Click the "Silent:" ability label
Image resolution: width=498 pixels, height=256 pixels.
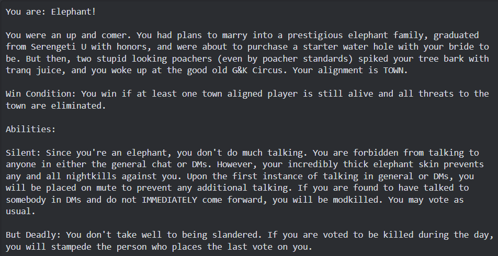point(24,153)
